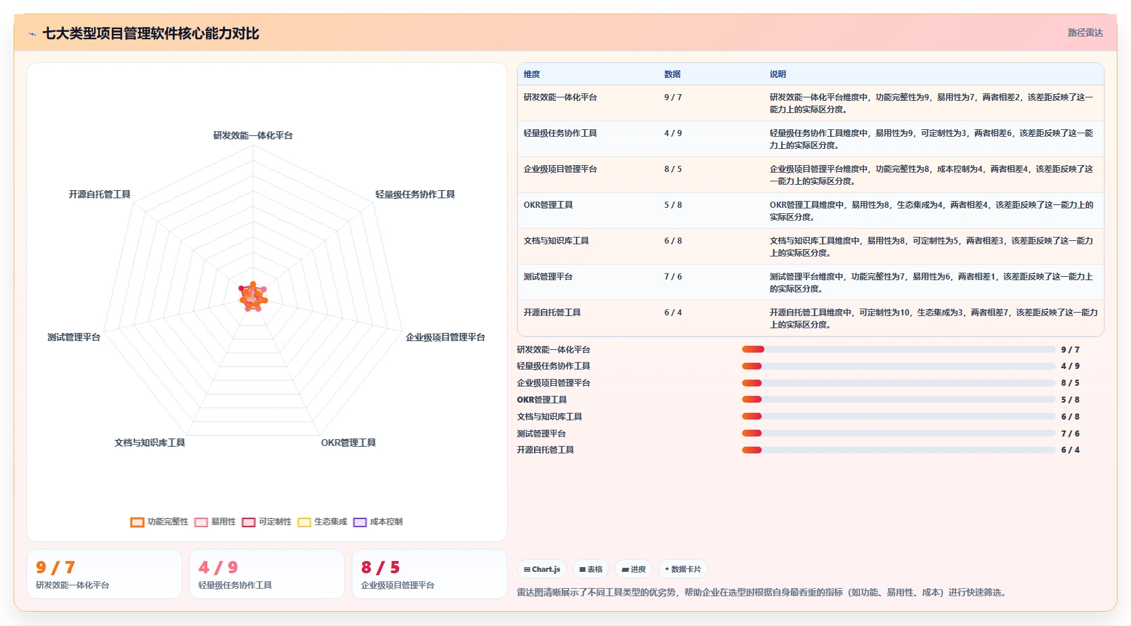Click the 研发效能一体化平台 radar axis label
The height and width of the screenshot is (626, 1131).
pos(253,135)
